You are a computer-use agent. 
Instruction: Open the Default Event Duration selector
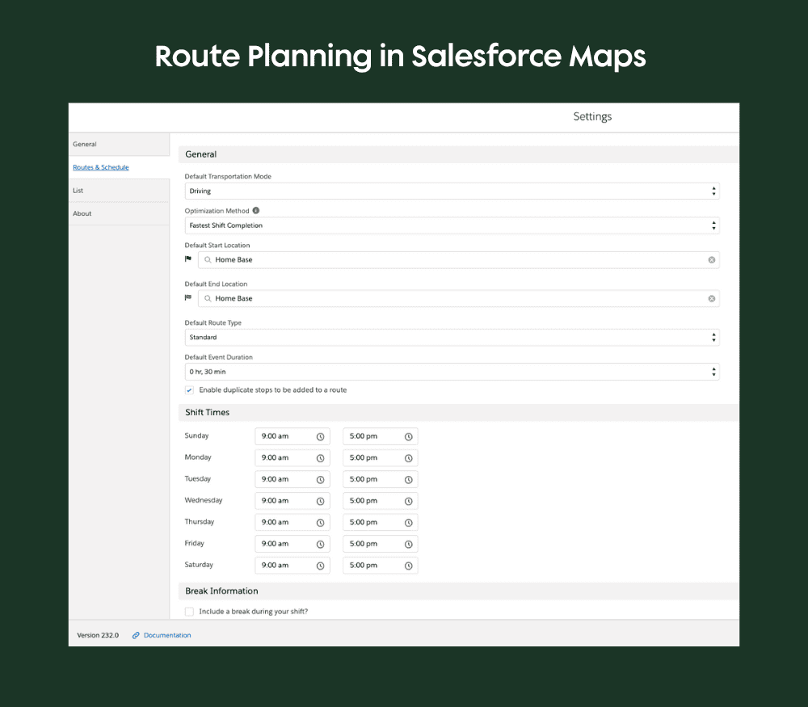tap(713, 372)
